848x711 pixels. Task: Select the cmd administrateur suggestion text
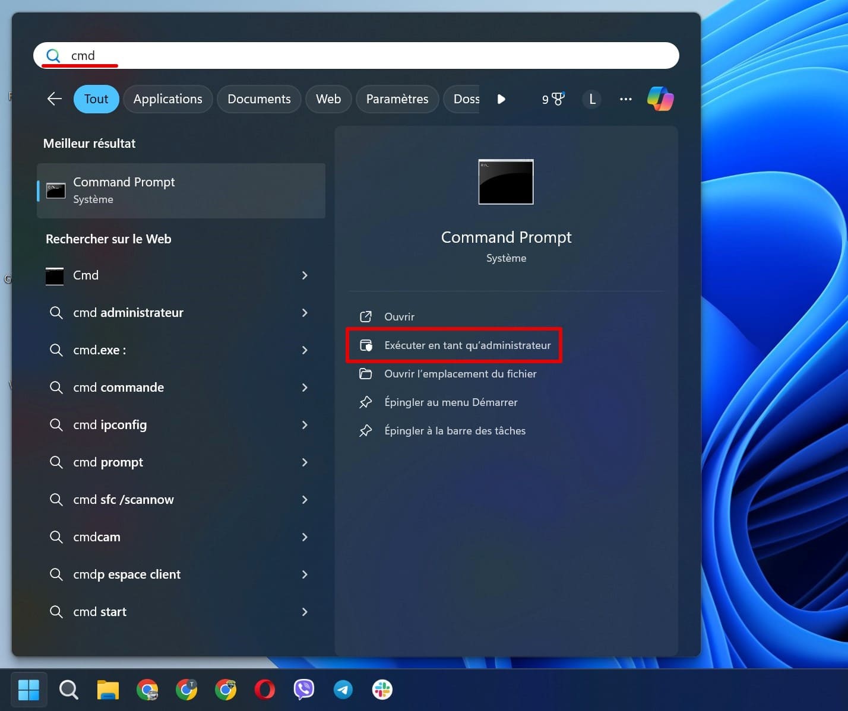128,313
